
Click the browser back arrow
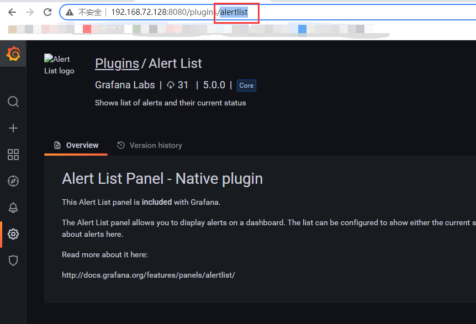coord(12,12)
